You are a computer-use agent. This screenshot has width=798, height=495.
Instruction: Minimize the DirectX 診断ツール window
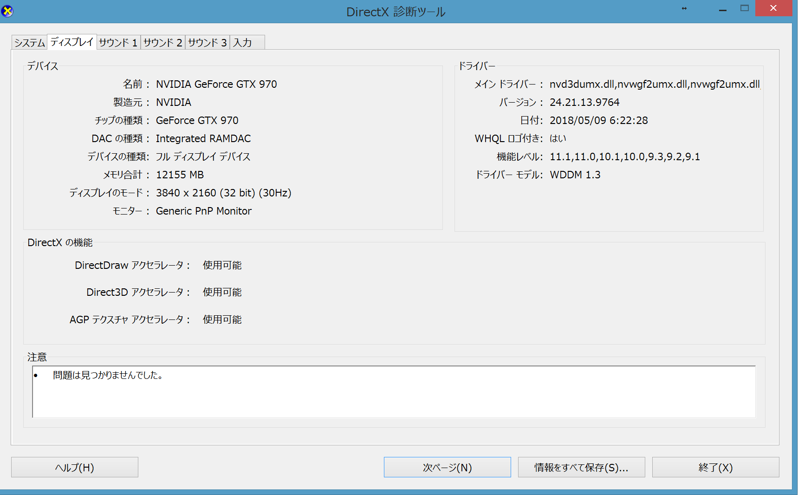coord(723,8)
